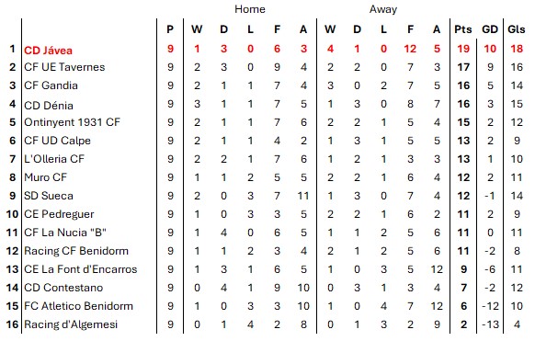Viewport: 535px width, 341px height.
Task: Select the CF UE Tavernes row name
Action: tap(64, 67)
